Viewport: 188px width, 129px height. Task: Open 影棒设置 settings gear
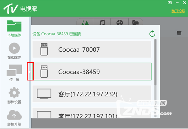click(x=14, y=95)
